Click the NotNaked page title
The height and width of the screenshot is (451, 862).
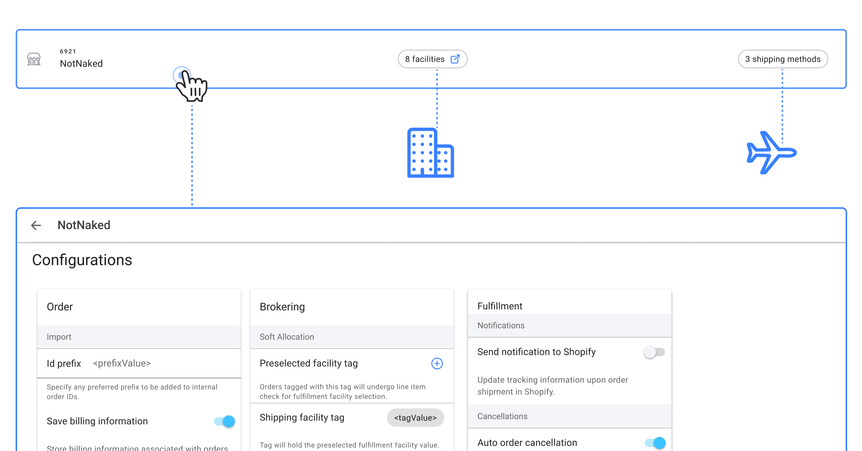click(x=84, y=225)
